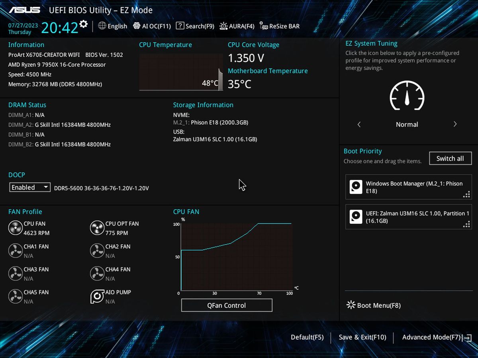Click the Normal tuning profile label
478x358 pixels.
click(x=407, y=125)
